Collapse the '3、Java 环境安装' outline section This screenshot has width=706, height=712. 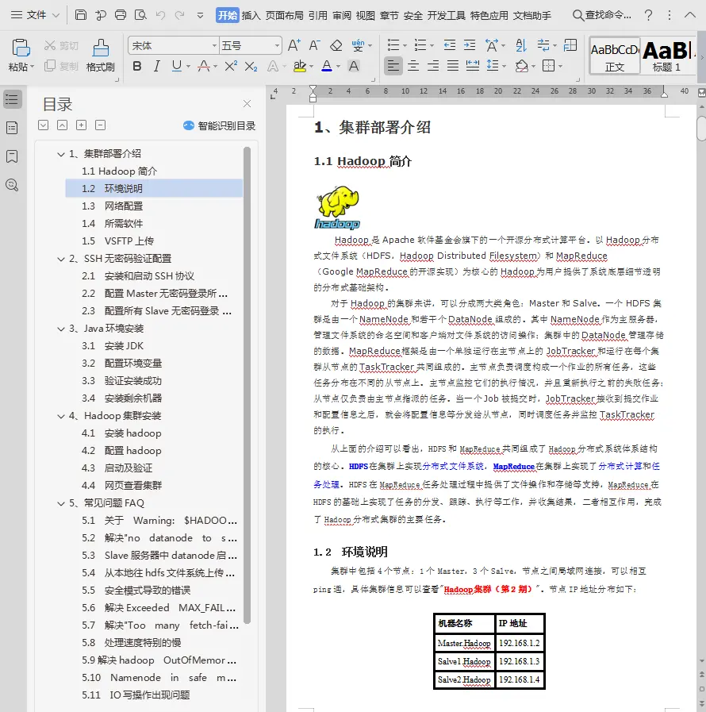coord(61,329)
